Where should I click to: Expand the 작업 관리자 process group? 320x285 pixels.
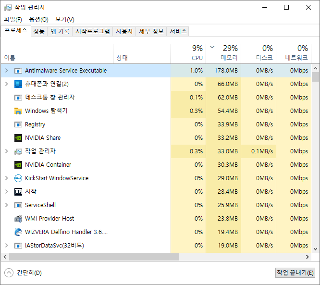point(7,151)
